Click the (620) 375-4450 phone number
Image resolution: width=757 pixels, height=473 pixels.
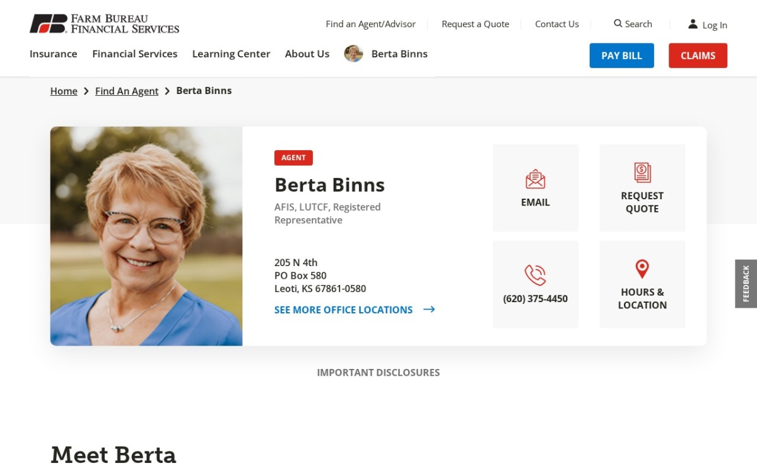coord(536,299)
